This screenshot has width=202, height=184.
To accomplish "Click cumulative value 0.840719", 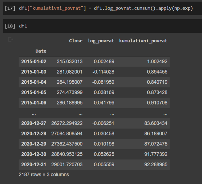I will [x=157, y=82].
